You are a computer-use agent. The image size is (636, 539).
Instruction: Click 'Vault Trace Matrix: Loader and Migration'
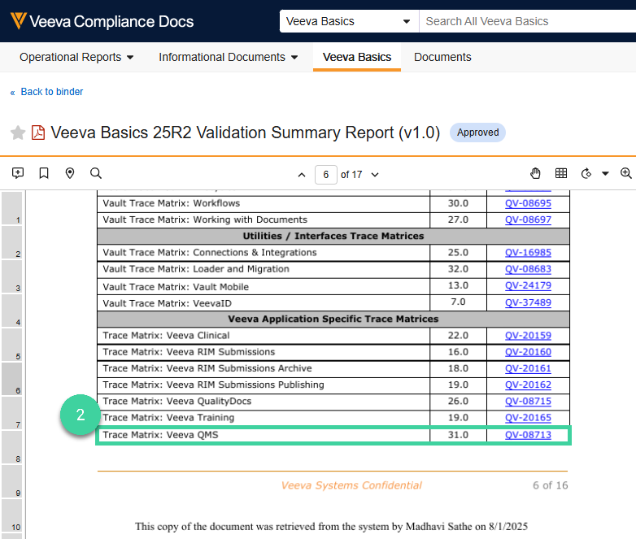point(196,269)
